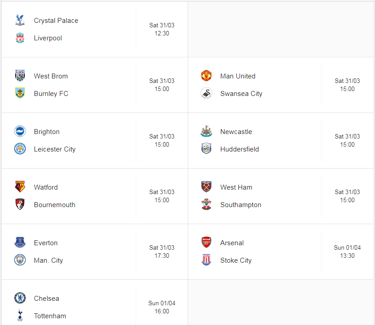Click the Tottenham cockerel logo
This screenshot has width=375, height=325.
(20, 316)
